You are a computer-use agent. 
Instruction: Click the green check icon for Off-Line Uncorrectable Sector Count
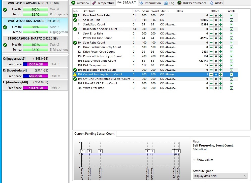(x=75, y=79)
